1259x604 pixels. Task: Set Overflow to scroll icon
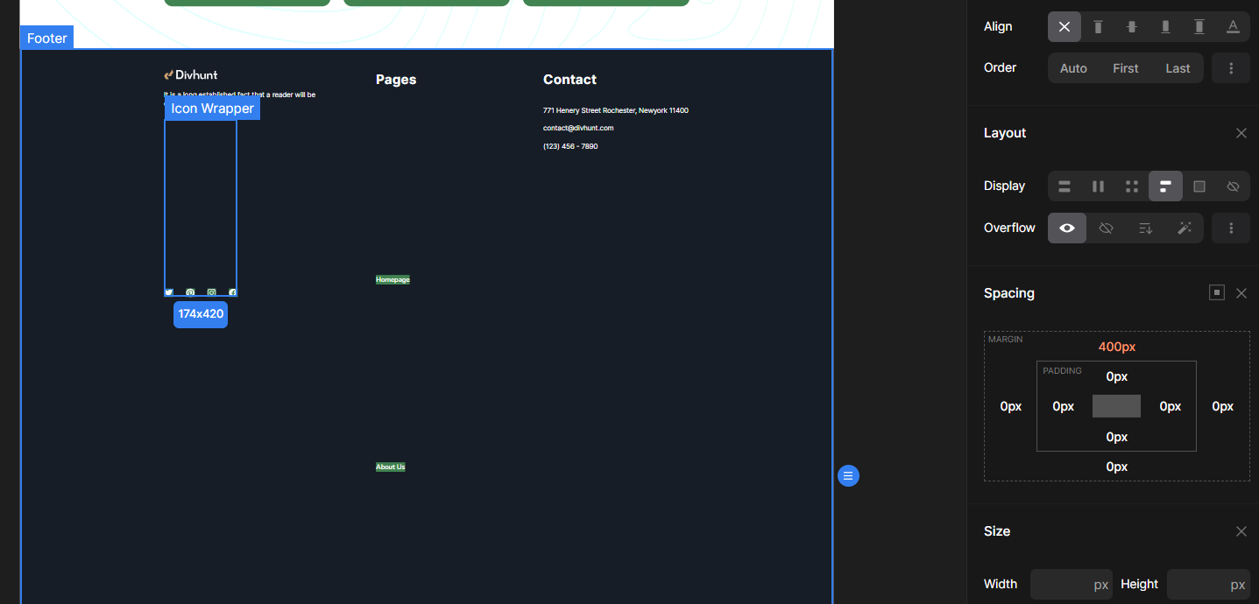coord(1145,228)
